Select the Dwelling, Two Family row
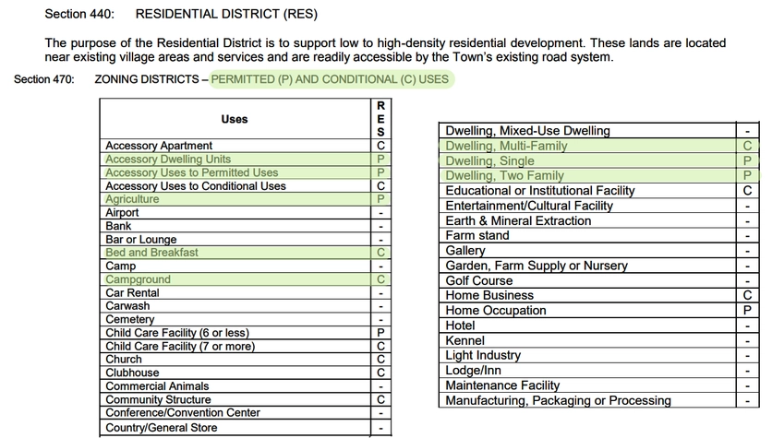784x438 pixels. (x=504, y=175)
